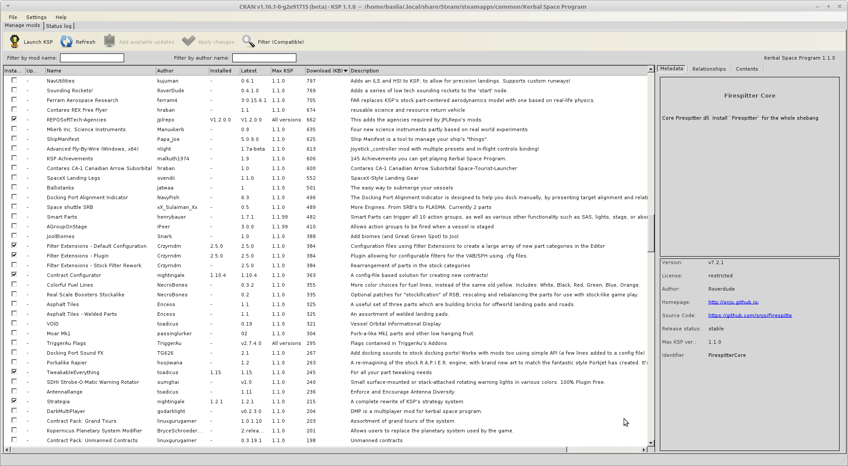Uncheck Filter Extensions - Plugin checkbox
The width and height of the screenshot is (848, 466).
pyautogui.click(x=14, y=255)
